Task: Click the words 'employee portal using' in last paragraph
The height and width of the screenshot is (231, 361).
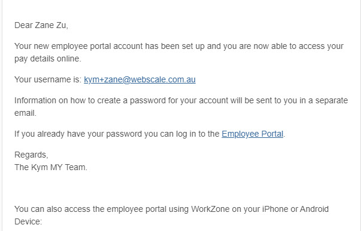Action: click(x=148, y=209)
